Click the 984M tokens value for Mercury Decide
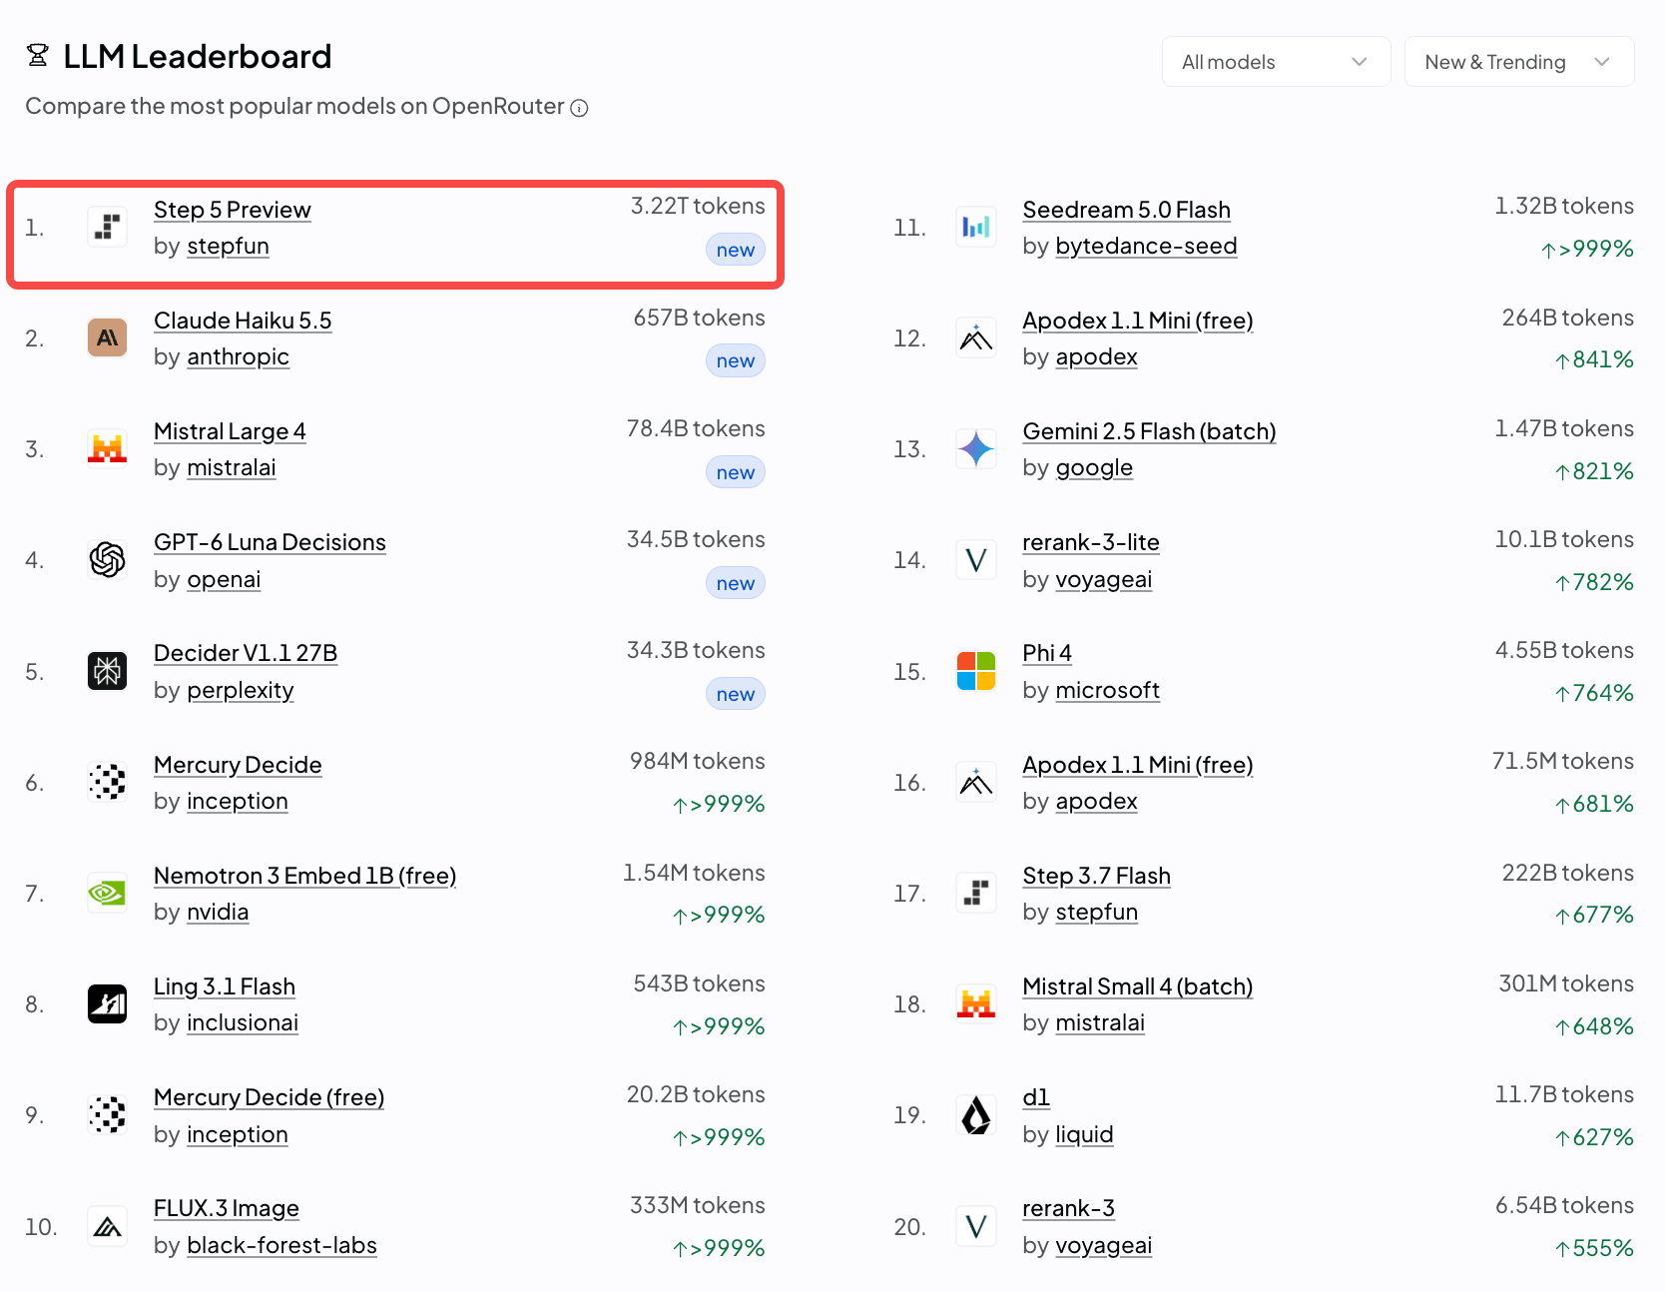1665x1292 pixels. point(697,761)
